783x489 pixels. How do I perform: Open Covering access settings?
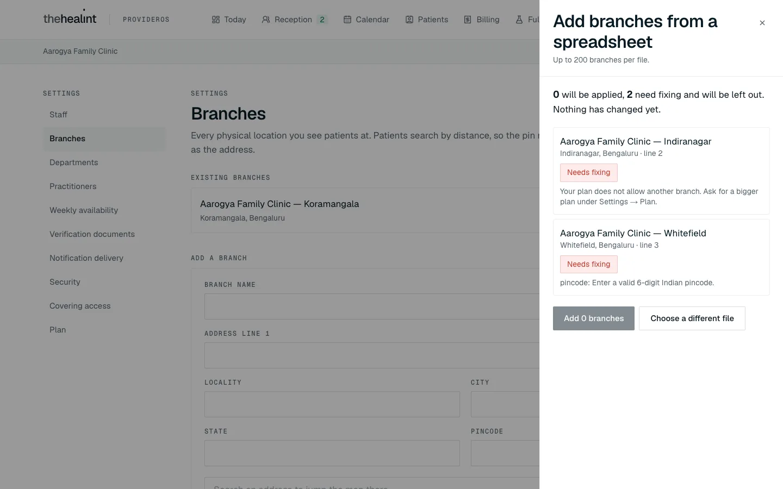104,306
